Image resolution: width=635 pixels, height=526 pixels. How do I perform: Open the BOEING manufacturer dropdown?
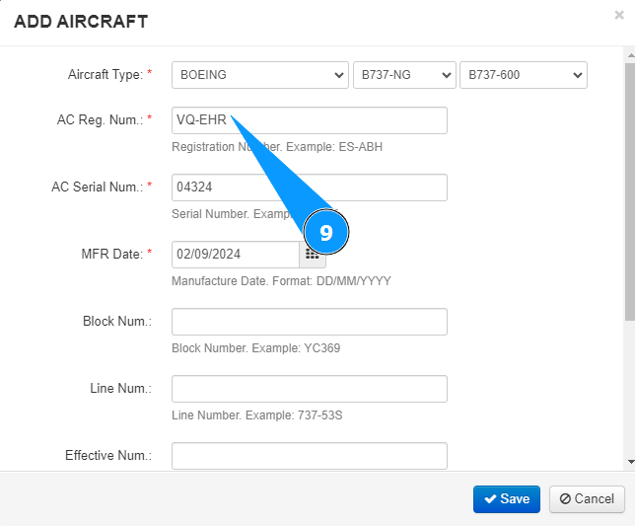pos(259,75)
